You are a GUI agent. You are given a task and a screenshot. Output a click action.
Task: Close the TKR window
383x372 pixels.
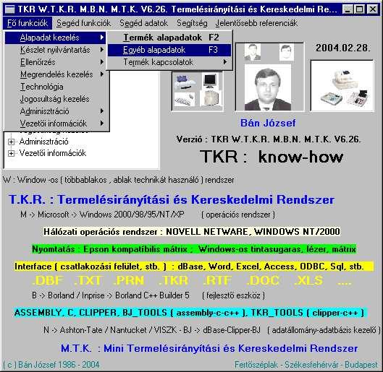click(x=373, y=9)
